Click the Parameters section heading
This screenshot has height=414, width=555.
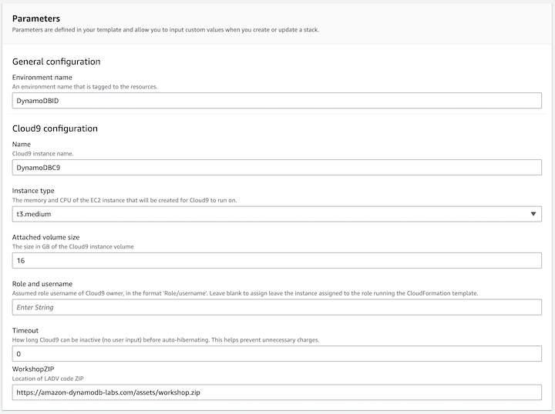coord(36,18)
